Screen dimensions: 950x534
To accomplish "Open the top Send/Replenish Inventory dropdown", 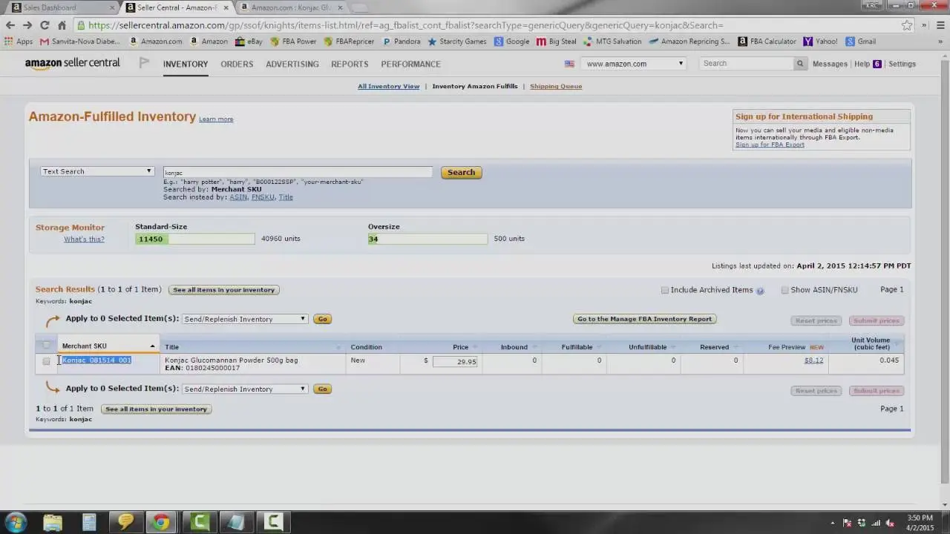I will [245, 319].
